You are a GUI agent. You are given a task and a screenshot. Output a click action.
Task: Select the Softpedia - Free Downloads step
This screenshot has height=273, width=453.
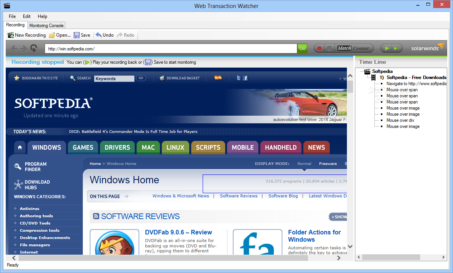(x=416, y=77)
